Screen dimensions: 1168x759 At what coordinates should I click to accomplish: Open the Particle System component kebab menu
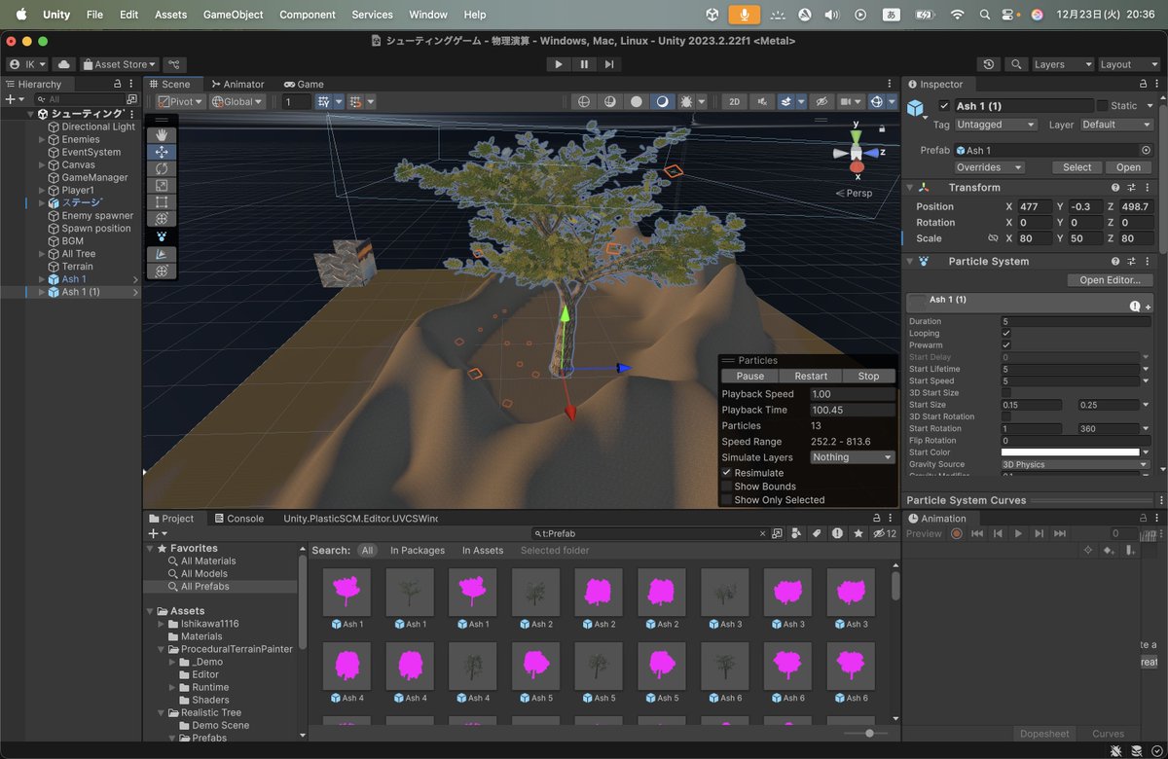[1150, 262]
